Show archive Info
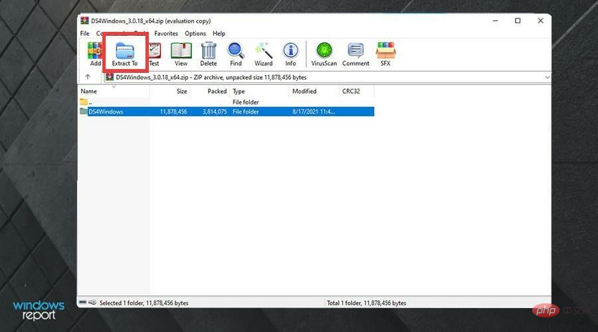598x332 pixels. (290, 54)
